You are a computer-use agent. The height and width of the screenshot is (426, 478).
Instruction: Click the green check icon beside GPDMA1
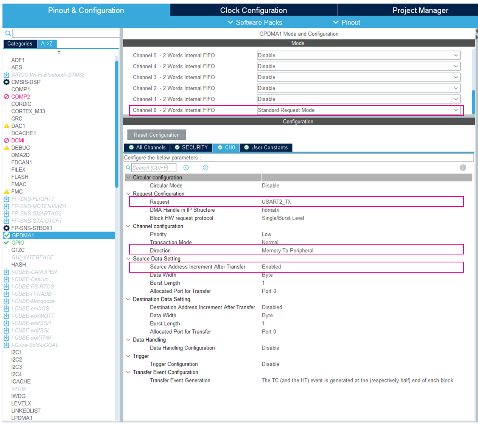tap(7, 235)
